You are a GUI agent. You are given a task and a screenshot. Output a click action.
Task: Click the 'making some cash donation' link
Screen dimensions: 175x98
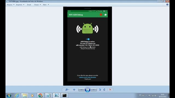(87, 77)
